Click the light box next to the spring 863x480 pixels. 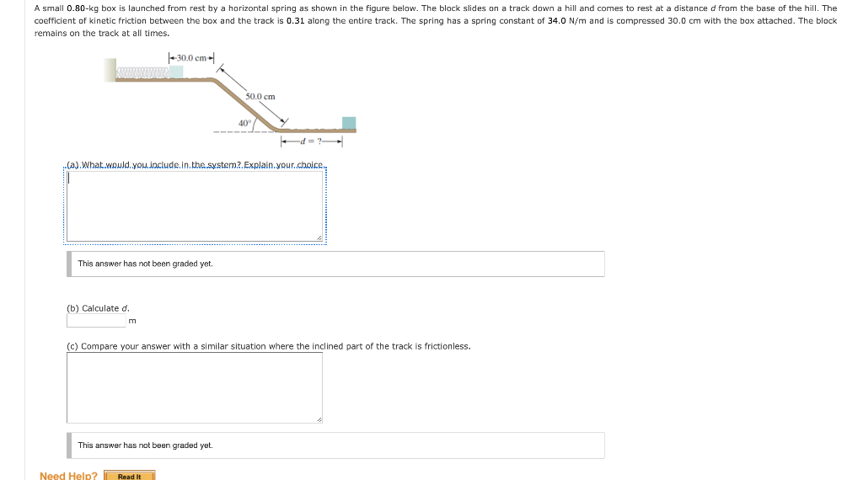176,72
